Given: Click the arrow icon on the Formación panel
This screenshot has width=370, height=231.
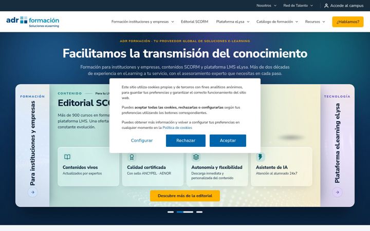Looking at the screenshot, I should pyautogui.click(x=32, y=192).
